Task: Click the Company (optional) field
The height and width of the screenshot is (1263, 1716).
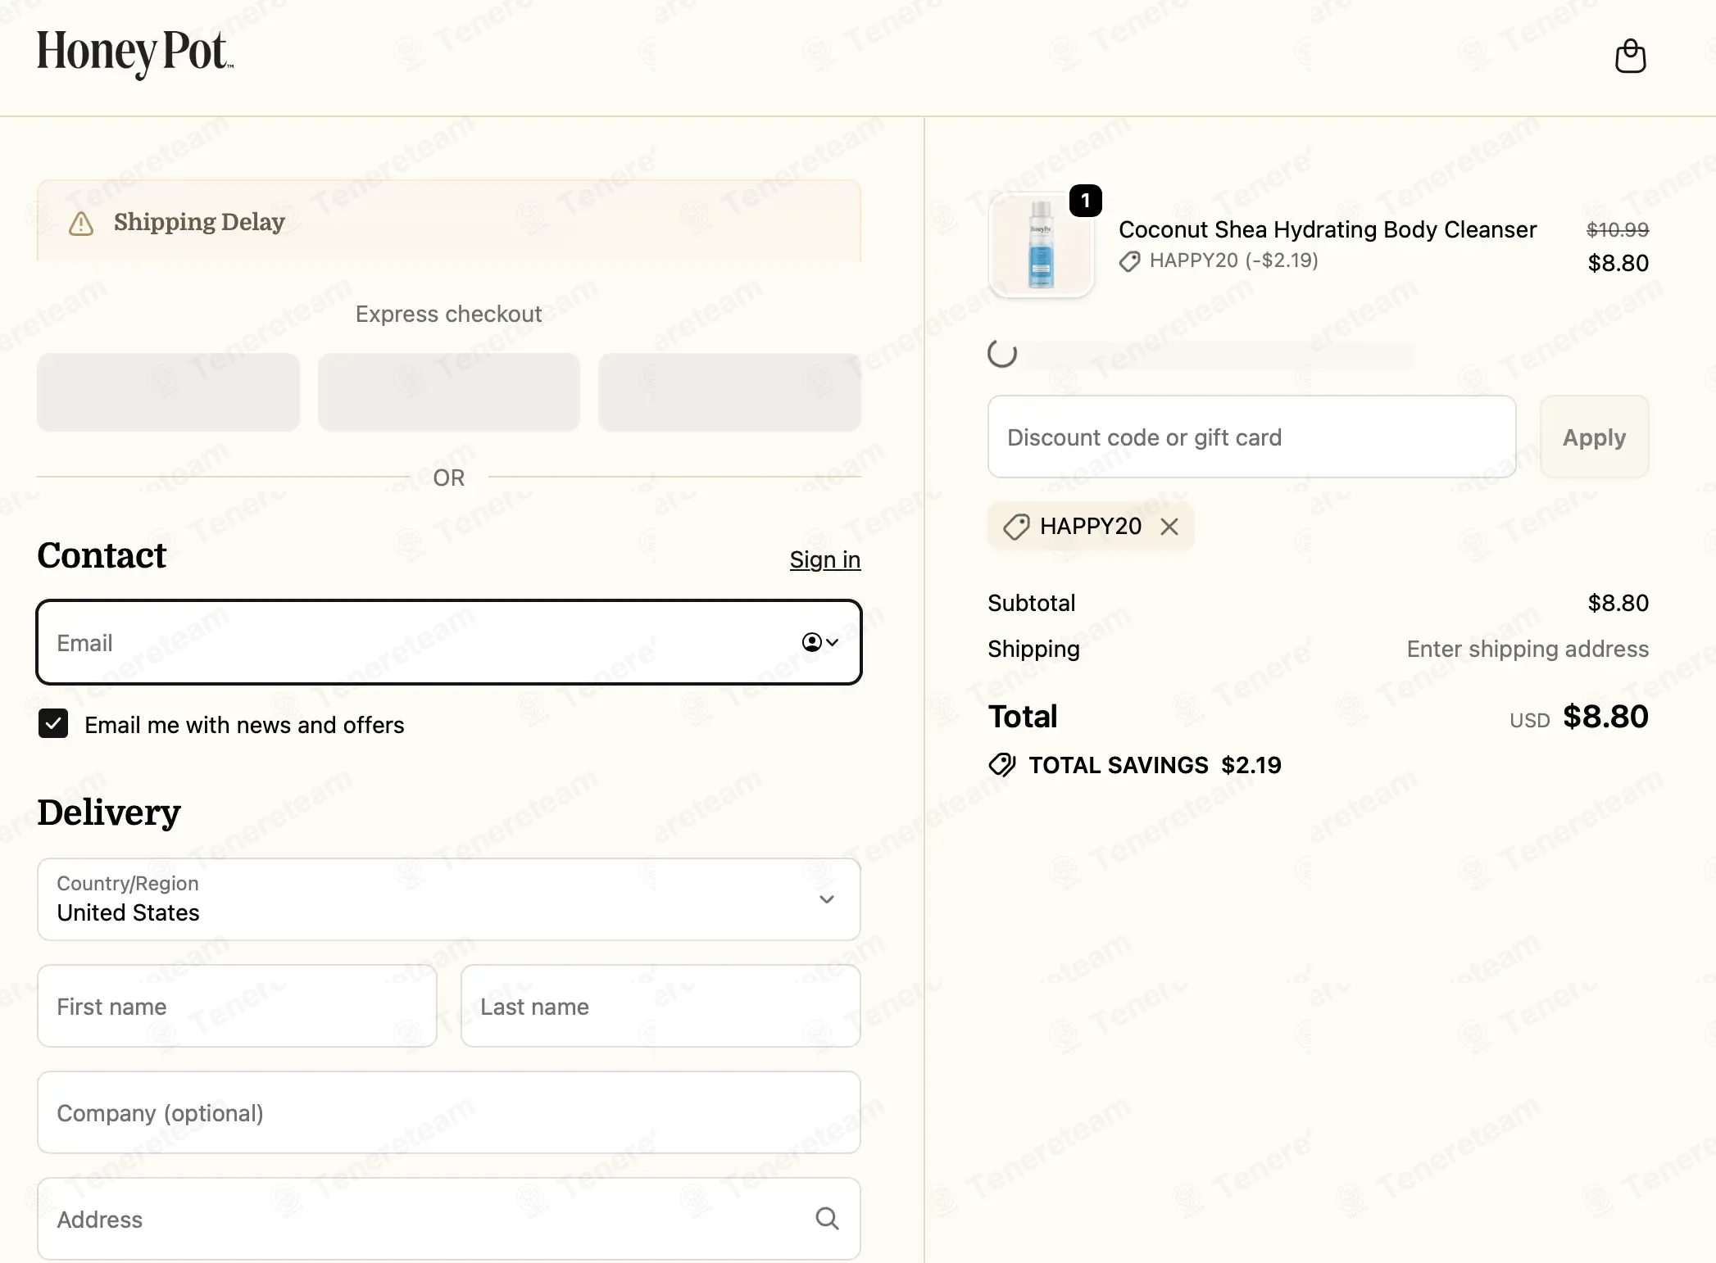Action: (x=449, y=1112)
